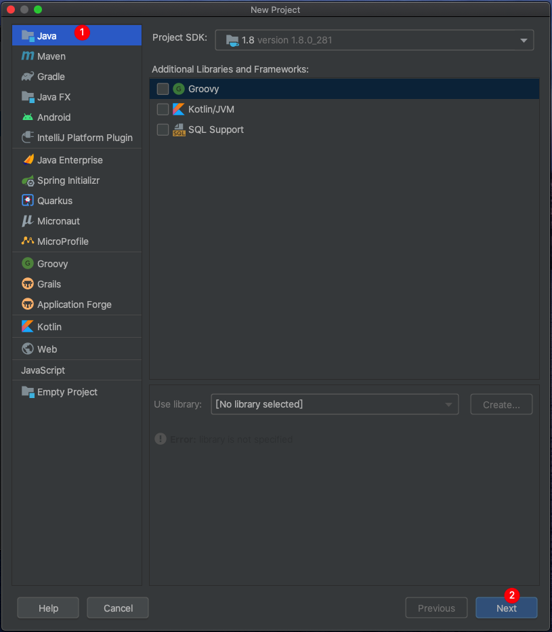Click the MicroProfile icon
The width and height of the screenshot is (552, 632).
(28, 241)
